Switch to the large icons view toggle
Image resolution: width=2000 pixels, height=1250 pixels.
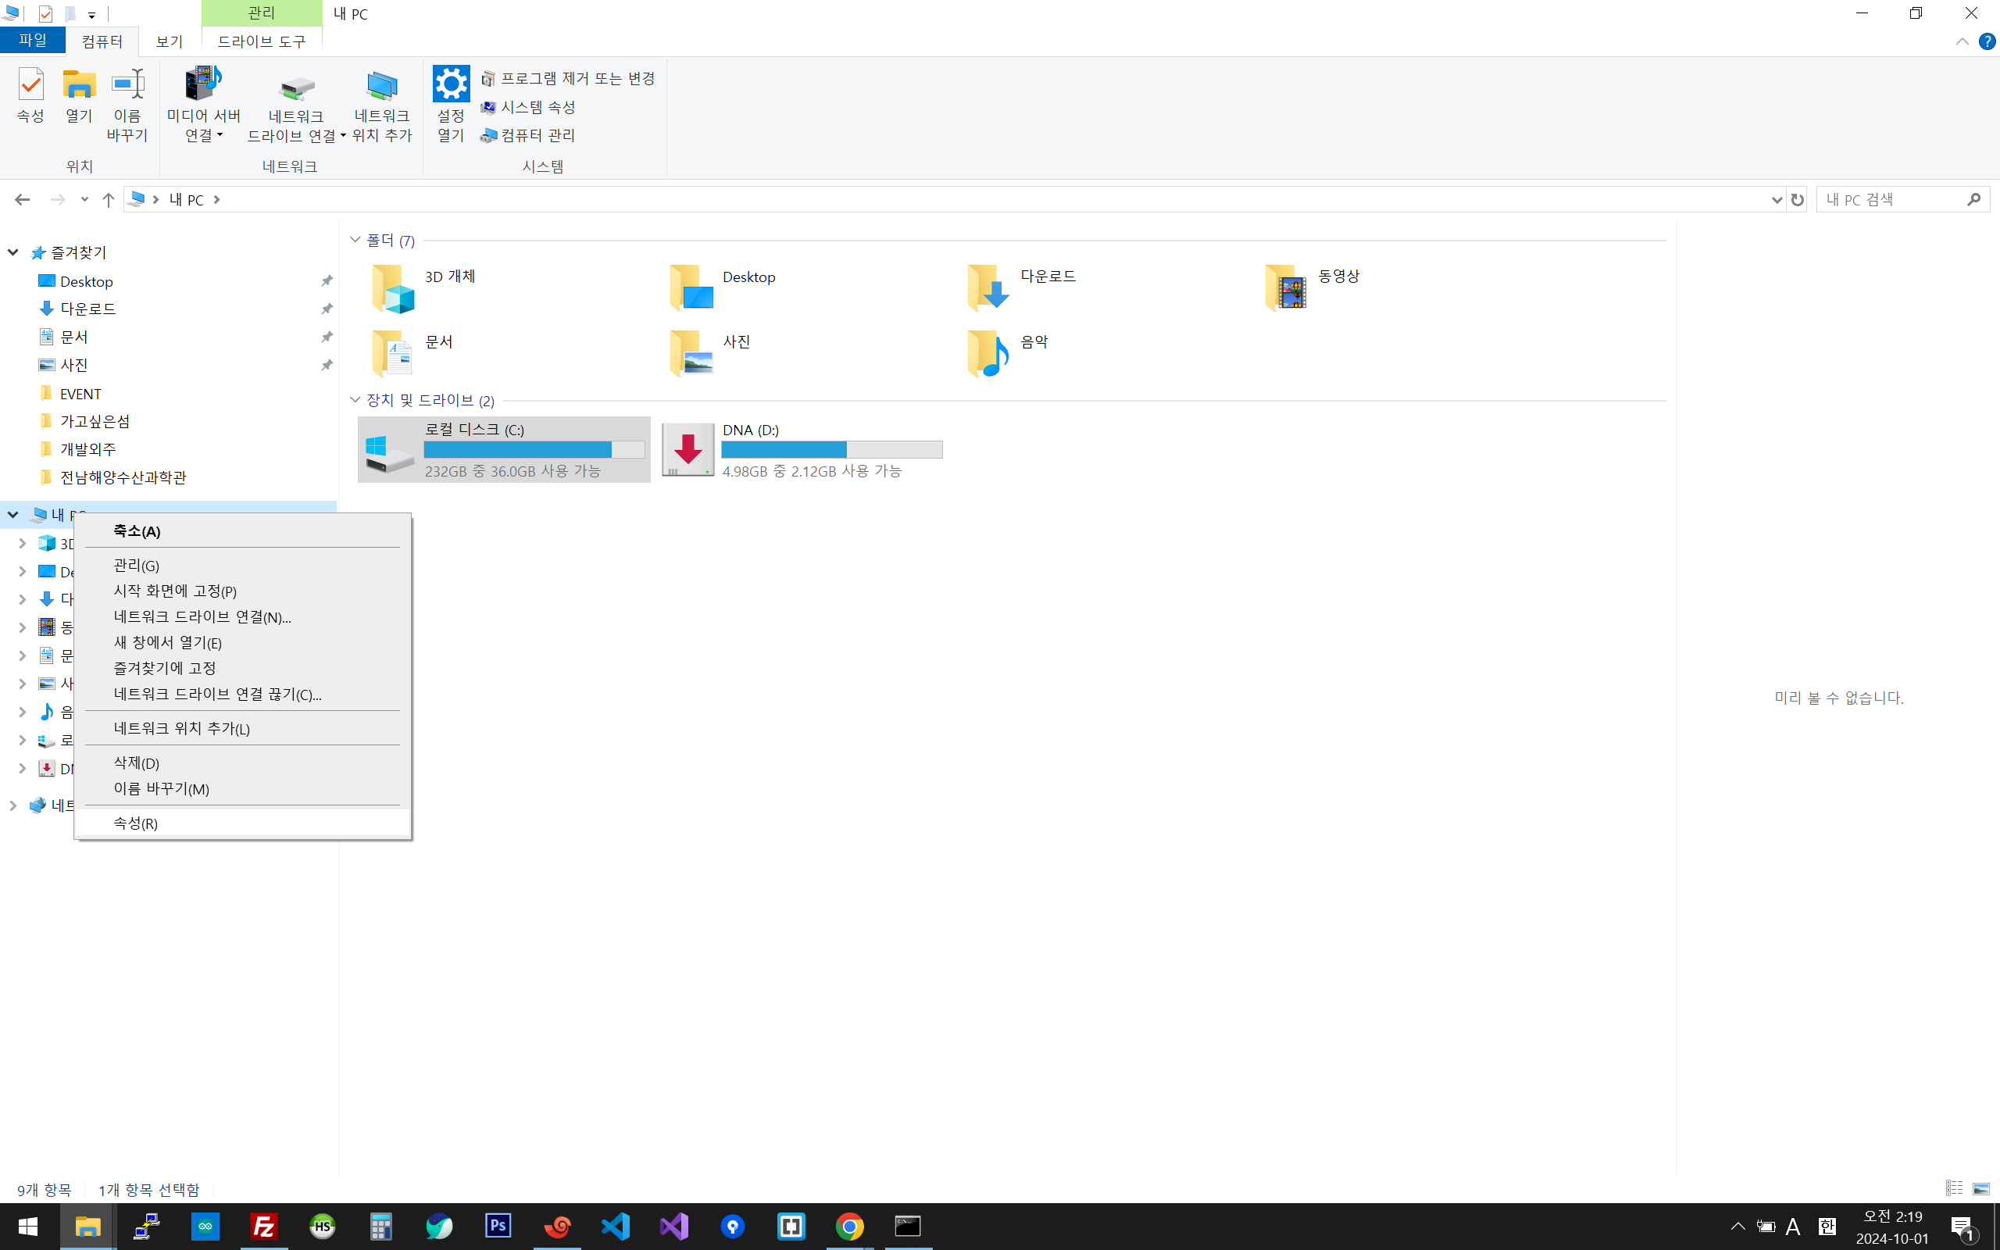pos(1981,1188)
